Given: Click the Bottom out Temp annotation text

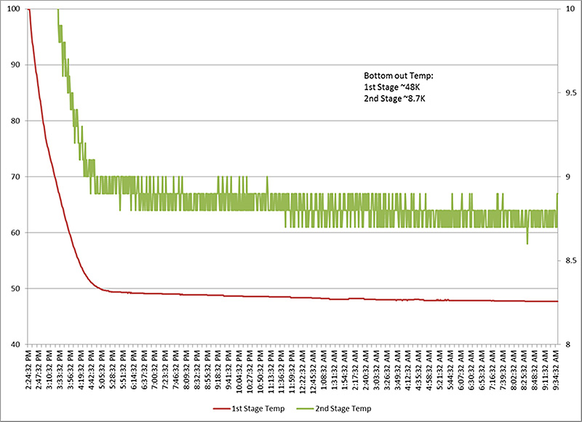Looking at the screenshot, I should pos(397,76).
